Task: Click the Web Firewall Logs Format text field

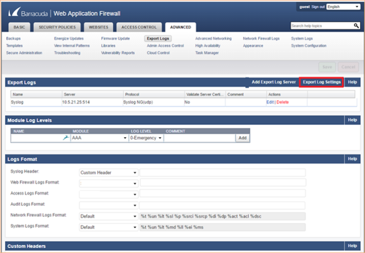Action: 223,182
